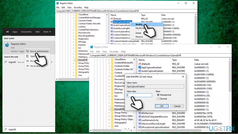Click Registry Editor title bar icon in back window
The width and height of the screenshot is (238, 134).
coord(58,3)
